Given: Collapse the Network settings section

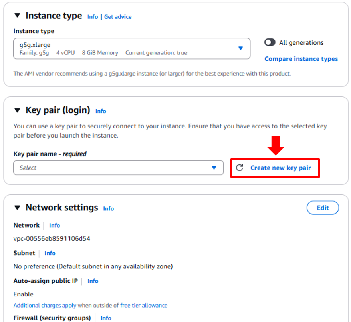Looking at the screenshot, I should pyautogui.click(x=17, y=208).
